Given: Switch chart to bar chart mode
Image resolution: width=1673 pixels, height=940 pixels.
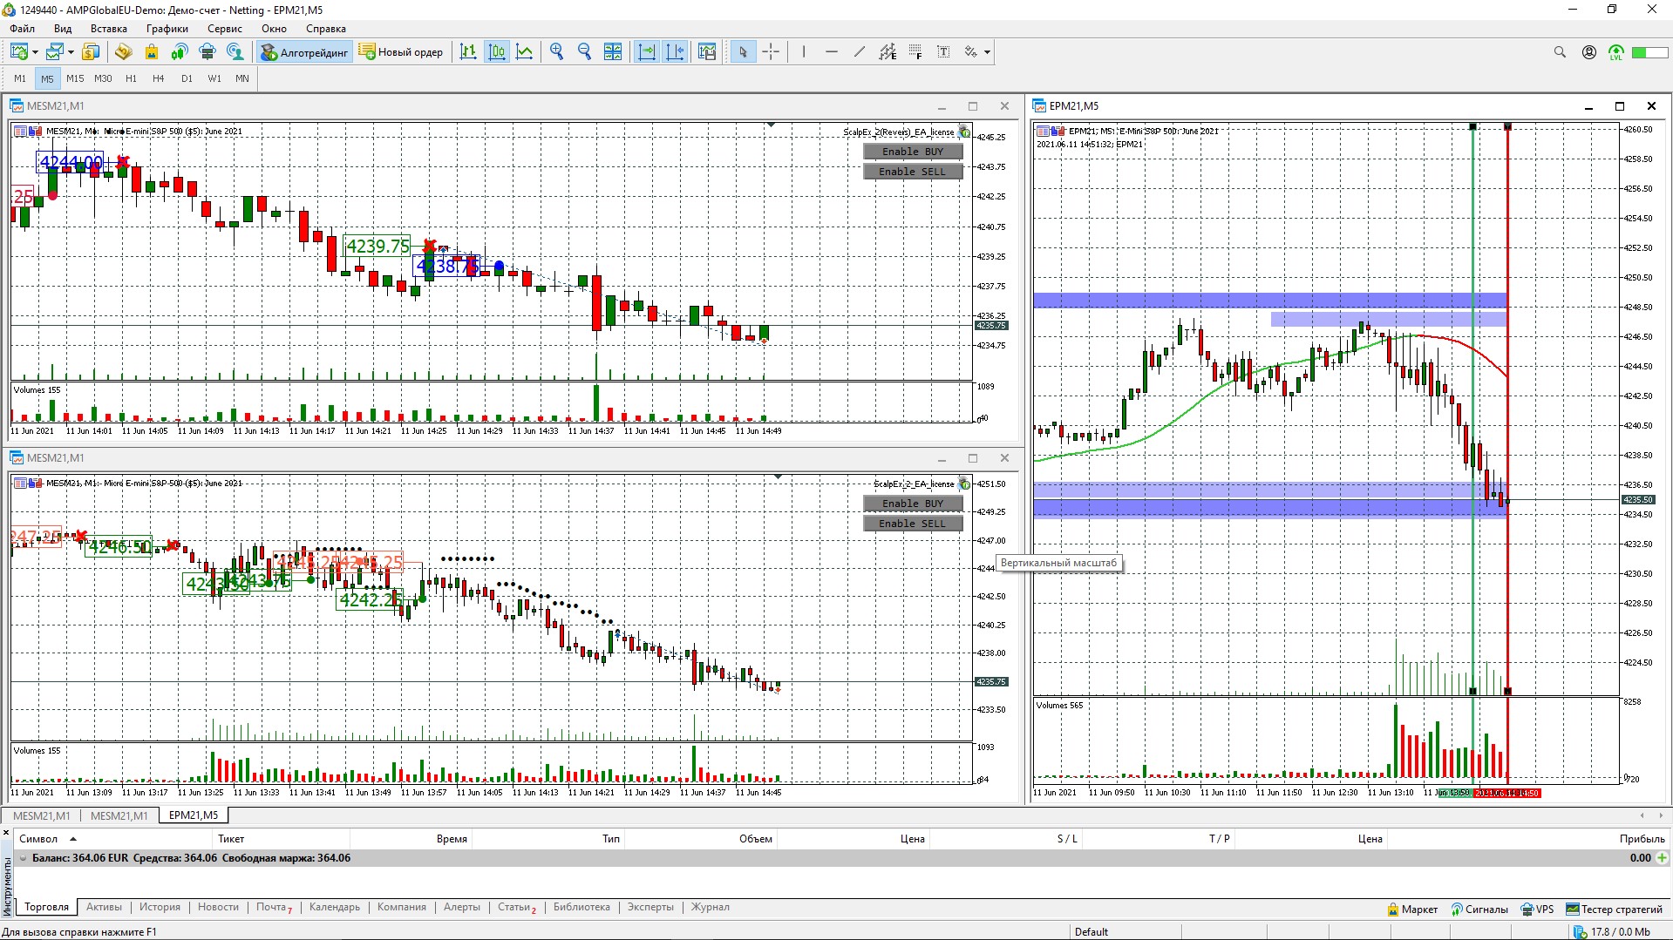Looking at the screenshot, I should coord(468,52).
